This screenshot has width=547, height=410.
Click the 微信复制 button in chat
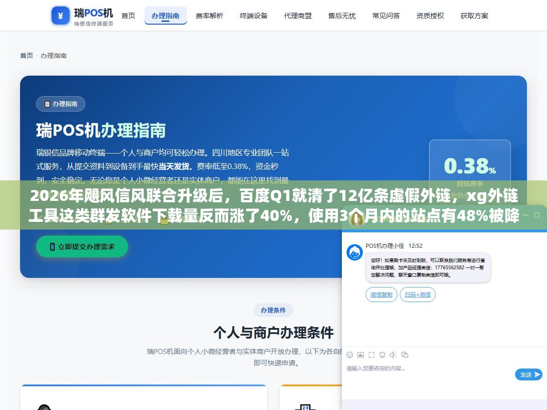pyautogui.click(x=382, y=295)
